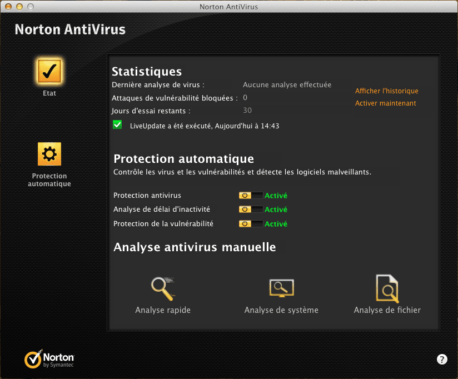Turn off Protection de la vulnérabilité switch

tap(251, 224)
